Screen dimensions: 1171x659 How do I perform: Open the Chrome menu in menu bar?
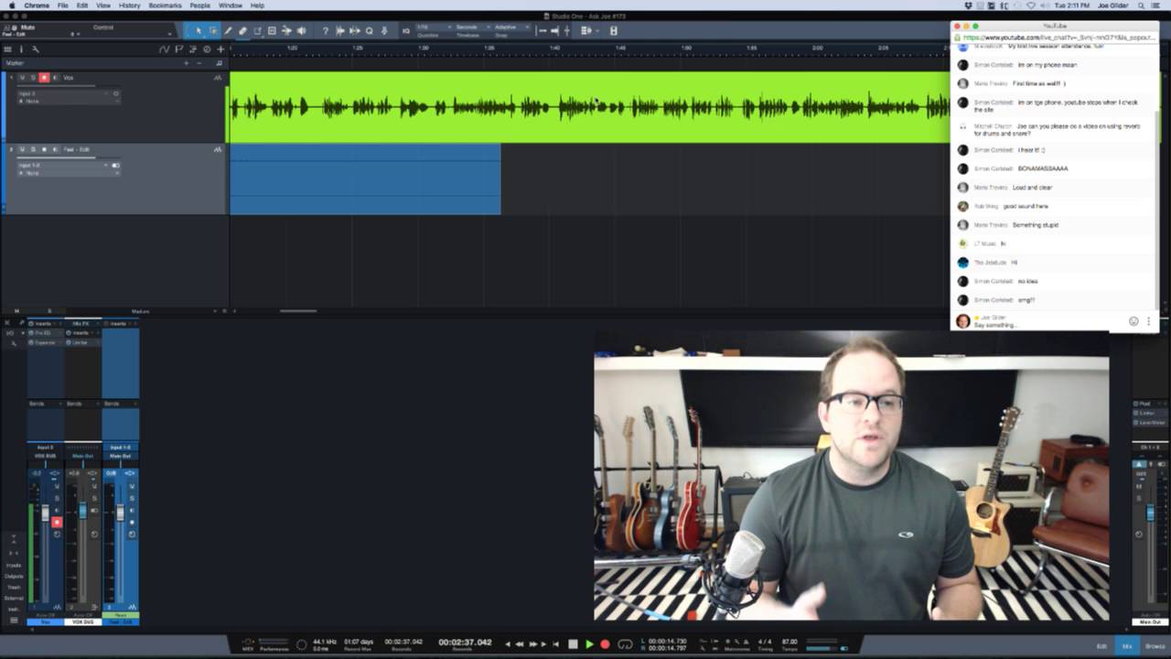(x=38, y=5)
